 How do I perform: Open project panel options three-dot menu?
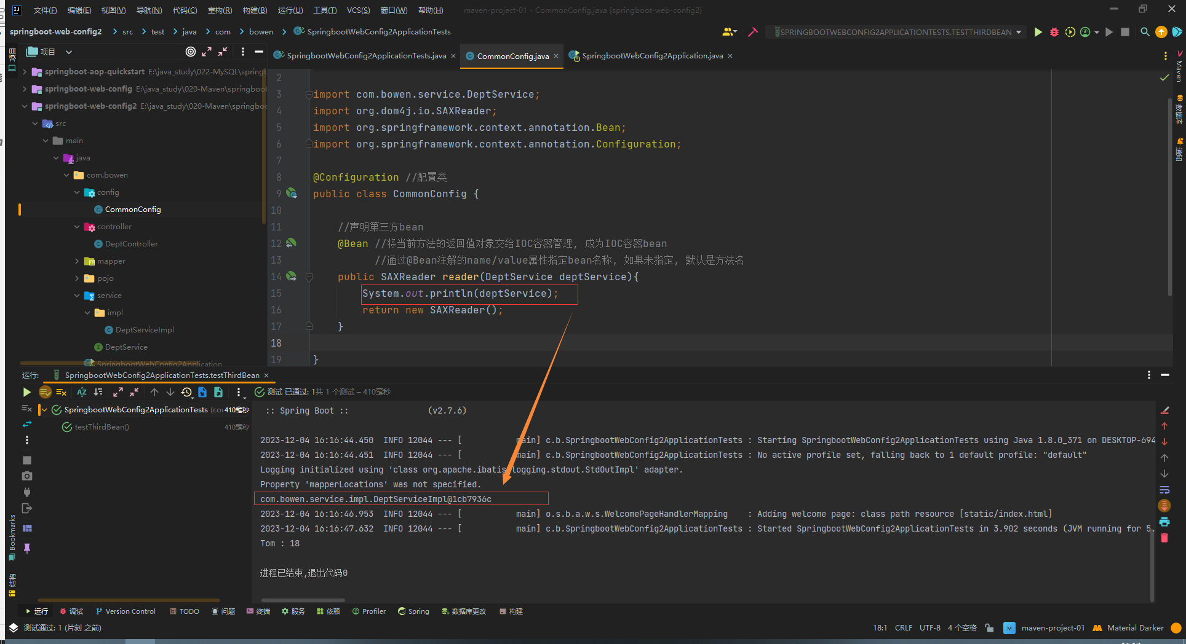243,52
